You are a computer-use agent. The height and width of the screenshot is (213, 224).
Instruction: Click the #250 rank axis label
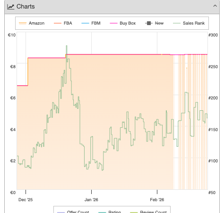coord(213,67)
